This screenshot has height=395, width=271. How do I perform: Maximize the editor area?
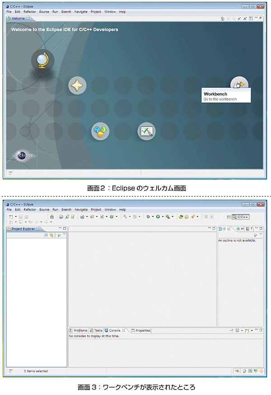[214, 228]
